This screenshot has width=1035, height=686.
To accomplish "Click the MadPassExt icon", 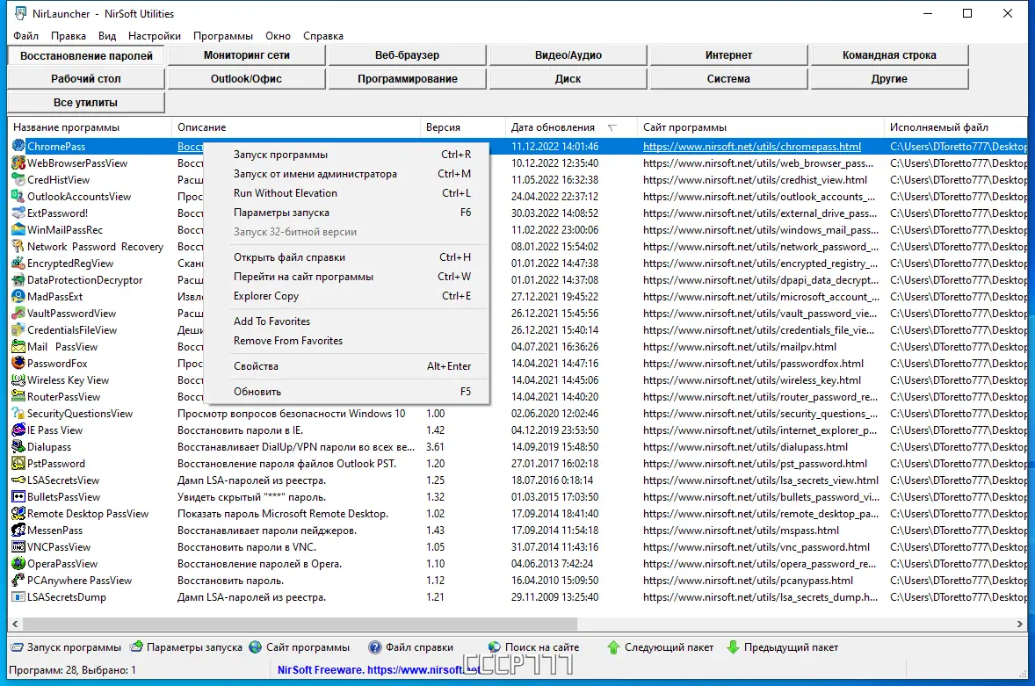I will pos(18,296).
